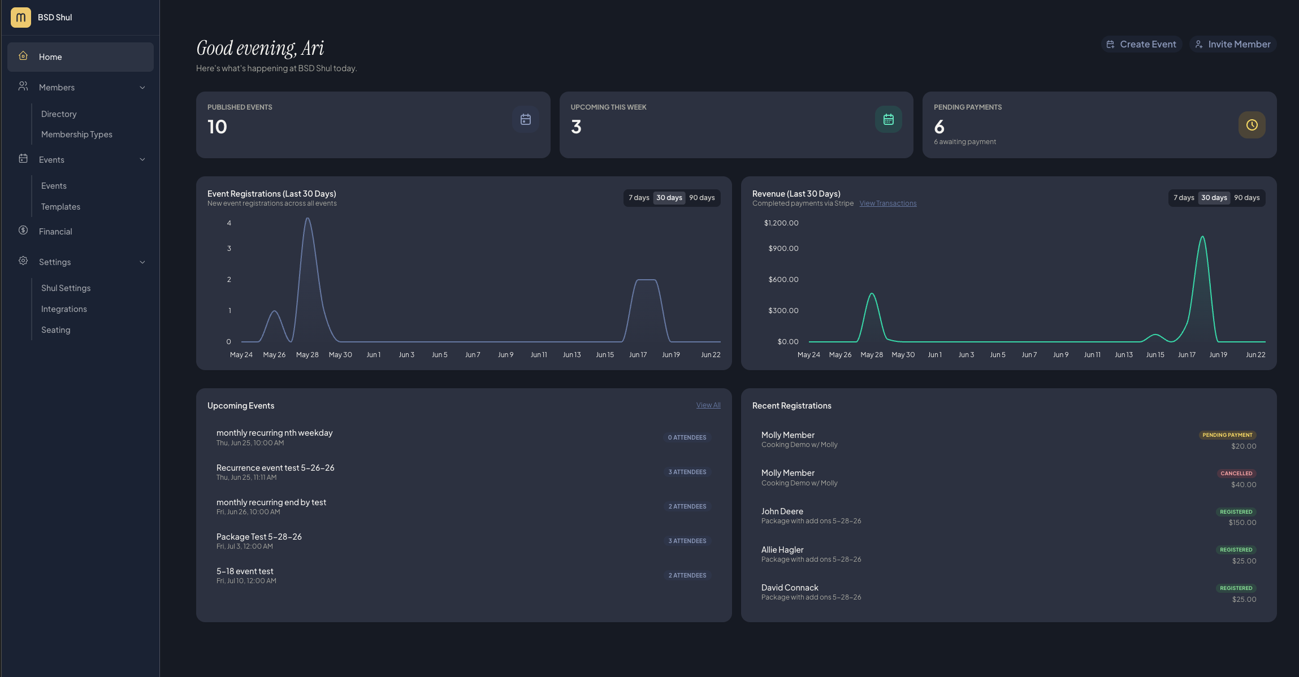The image size is (1299, 677).
Task: Open Shul Settings
Action: (x=66, y=288)
